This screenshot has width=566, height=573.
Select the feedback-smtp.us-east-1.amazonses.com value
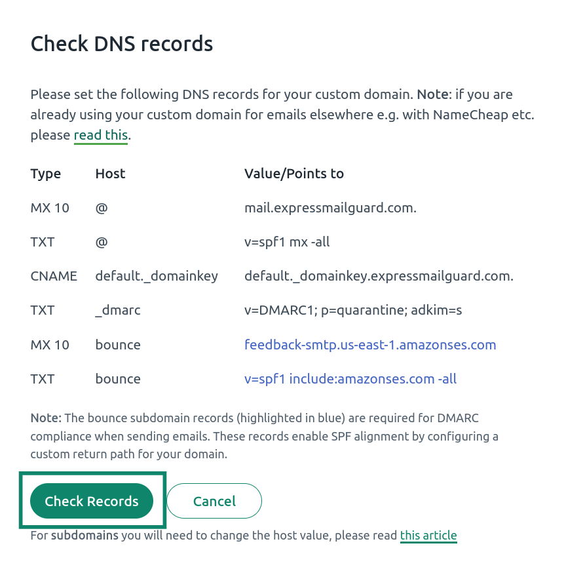pos(370,345)
